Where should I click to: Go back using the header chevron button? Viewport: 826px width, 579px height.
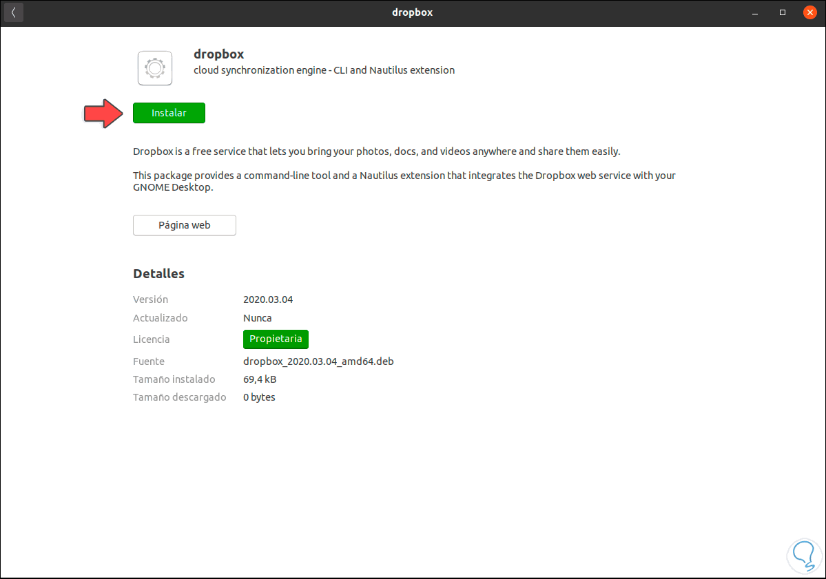tap(14, 12)
